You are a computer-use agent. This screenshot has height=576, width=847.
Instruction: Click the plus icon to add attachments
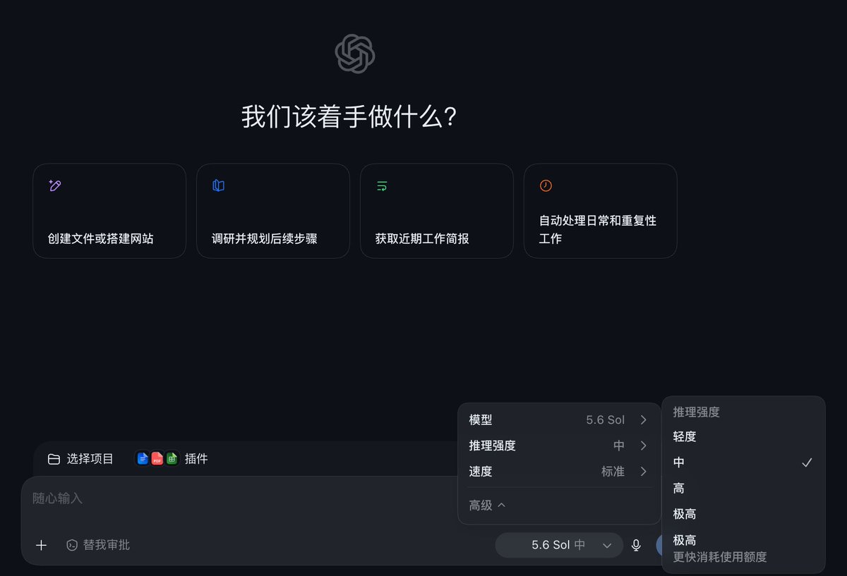[x=42, y=545]
